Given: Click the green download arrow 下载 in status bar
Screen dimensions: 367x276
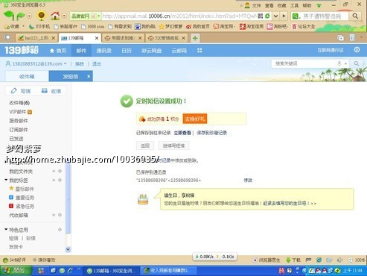Looking at the screenshot, I should [x=288, y=260].
